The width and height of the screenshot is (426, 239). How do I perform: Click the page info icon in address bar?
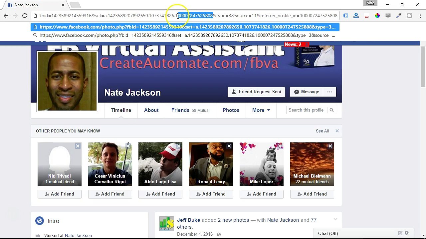tap(35, 16)
